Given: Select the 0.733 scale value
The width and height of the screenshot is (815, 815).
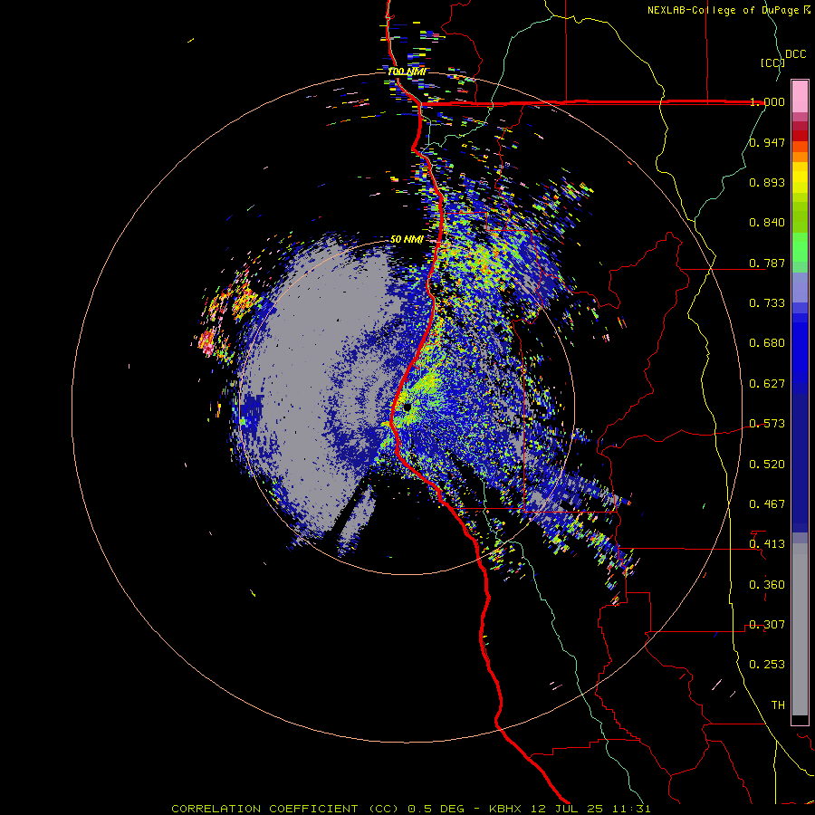Looking at the screenshot, I should point(767,303).
